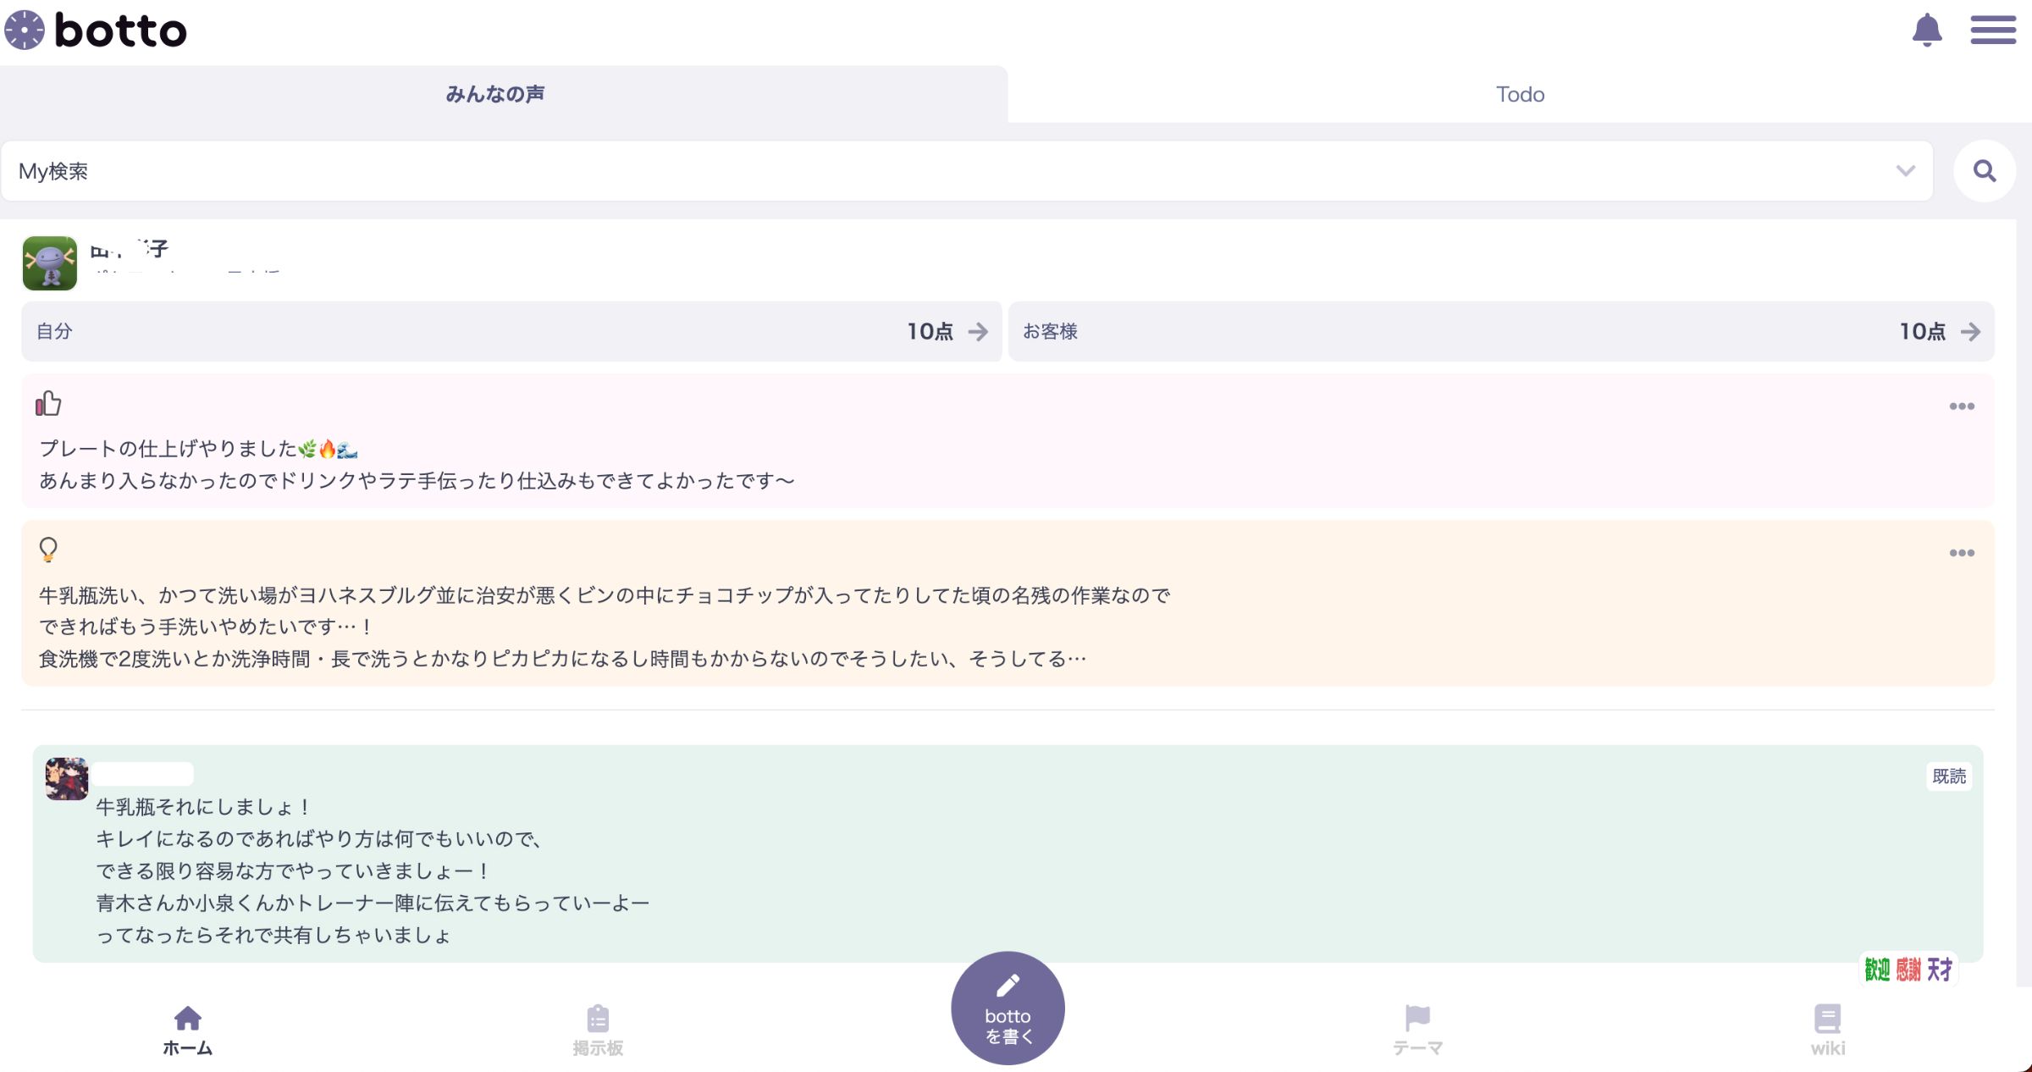This screenshot has width=2032, height=1072.
Task: Open お客様 score via its arrow
Action: [x=1974, y=332]
